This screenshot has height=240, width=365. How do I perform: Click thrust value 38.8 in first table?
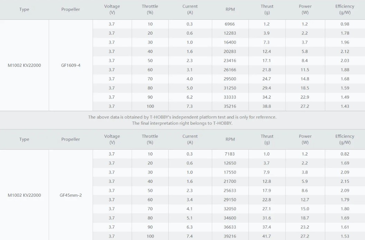click(266, 106)
